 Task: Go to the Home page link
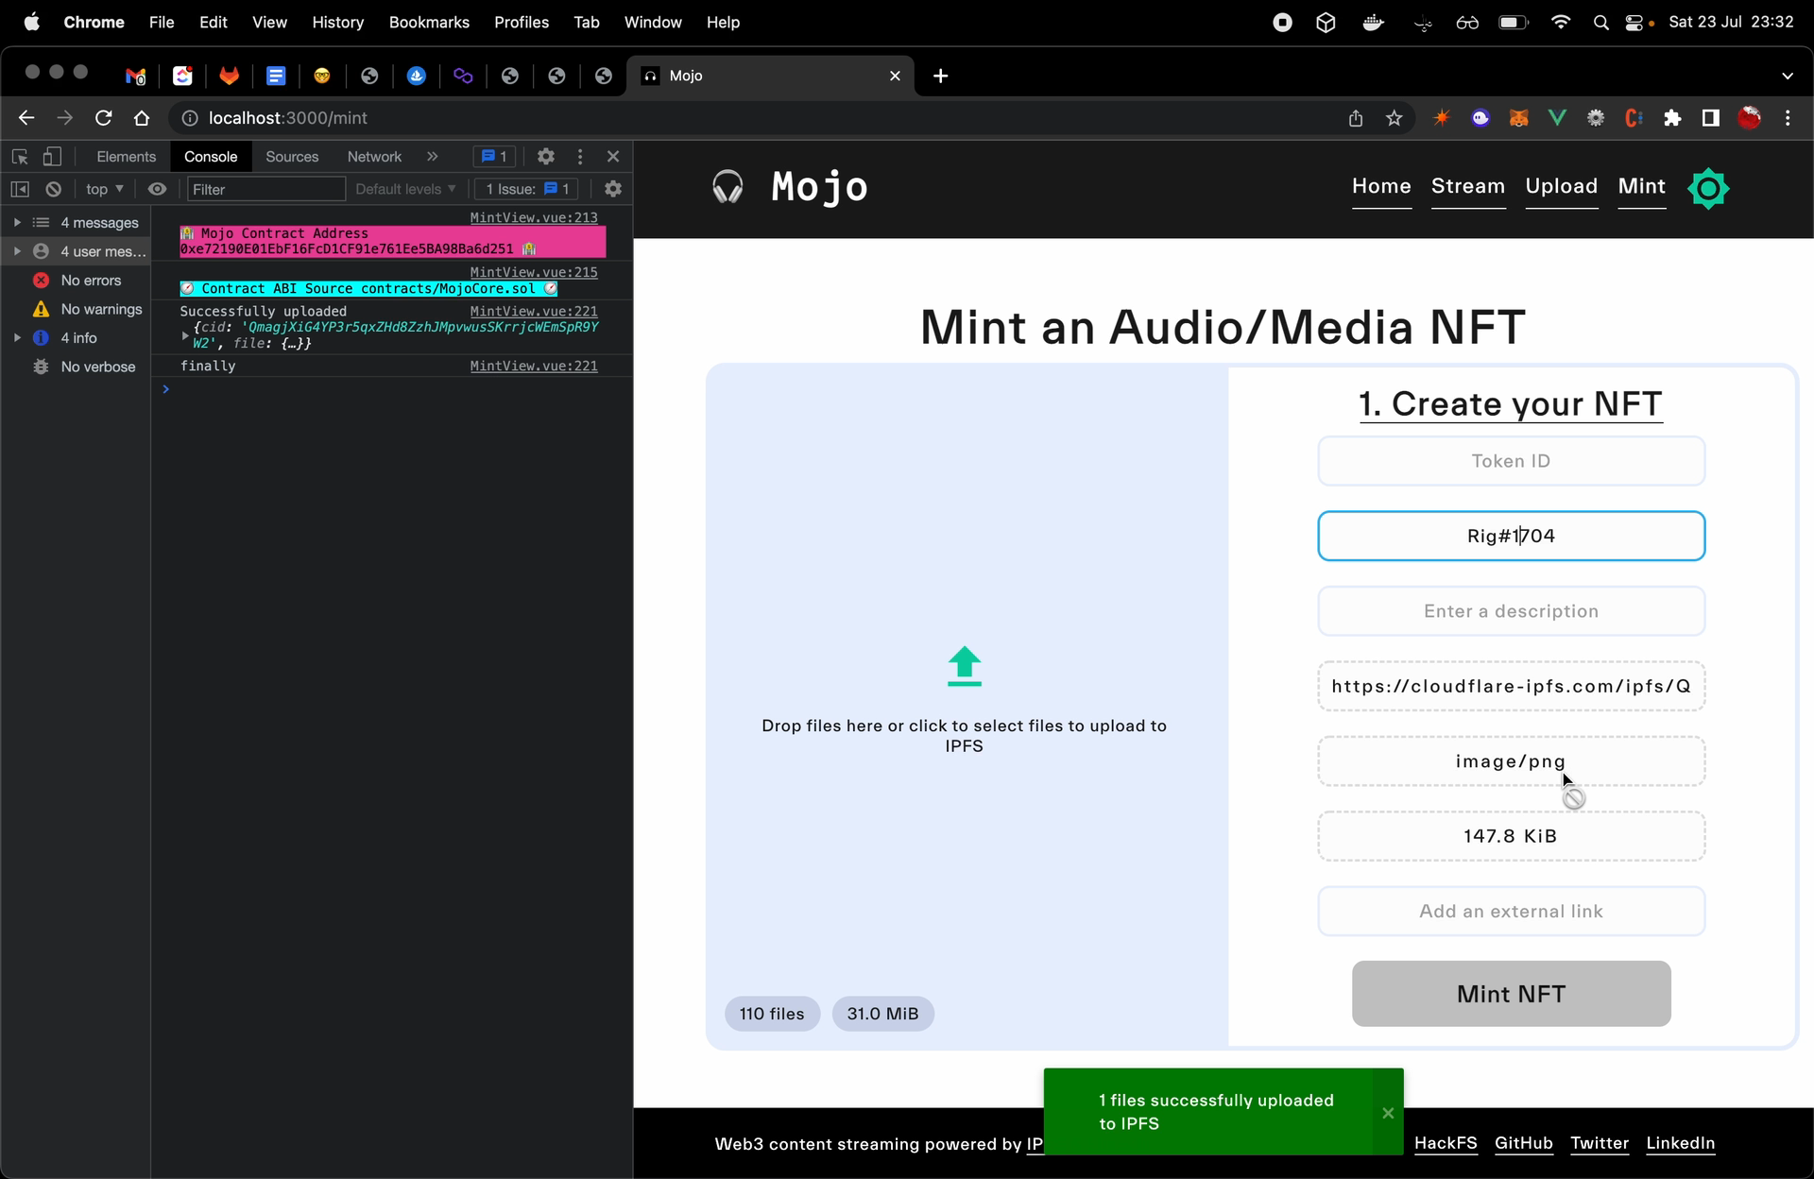click(x=1381, y=186)
